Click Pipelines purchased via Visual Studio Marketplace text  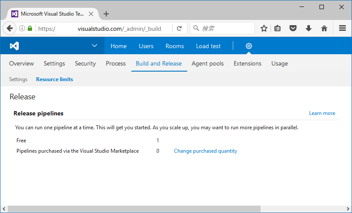78,151
